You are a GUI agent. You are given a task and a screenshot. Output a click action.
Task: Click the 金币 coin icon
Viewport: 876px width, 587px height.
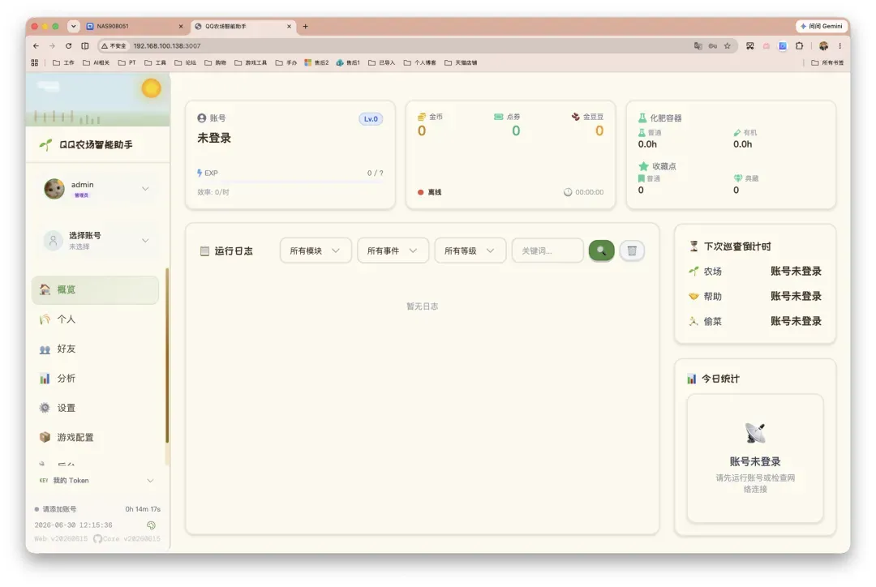[x=422, y=117]
